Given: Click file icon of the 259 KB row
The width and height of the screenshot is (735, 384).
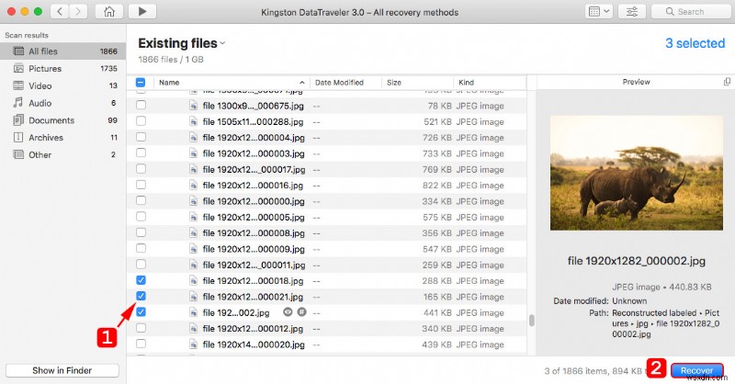Looking at the screenshot, I should (x=193, y=265).
